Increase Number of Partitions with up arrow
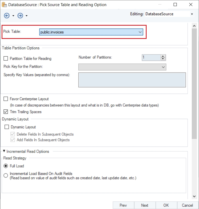Viewport: 199px width, 209px height. (163, 56)
